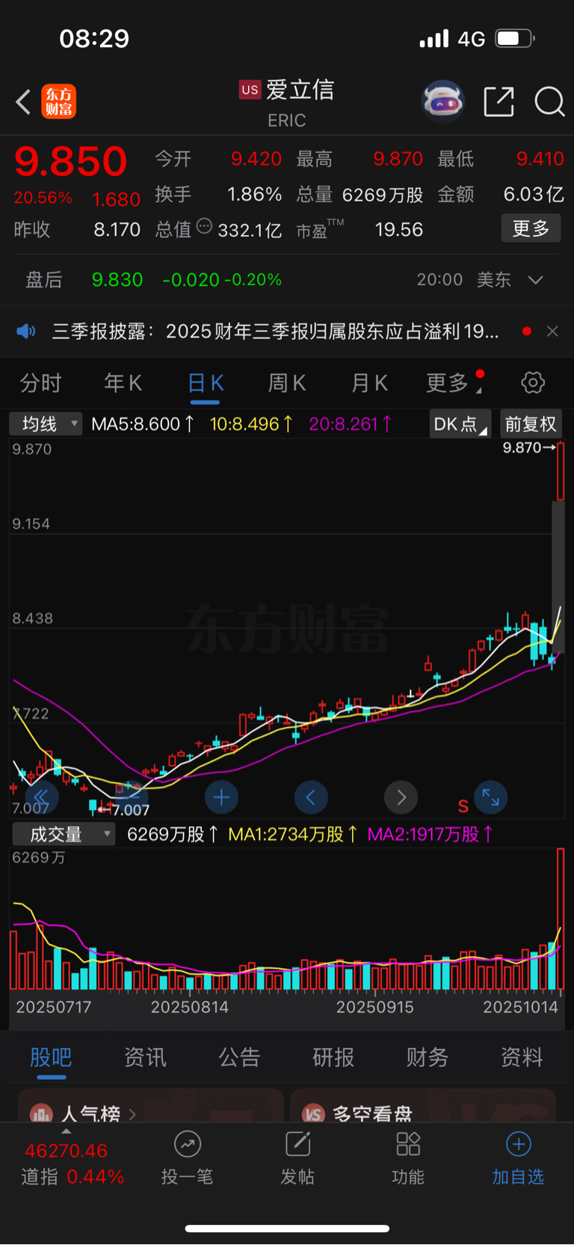Image resolution: width=574 pixels, height=1245 pixels.
Task: Tap the 总值 info bubble icon
Action: [204, 226]
